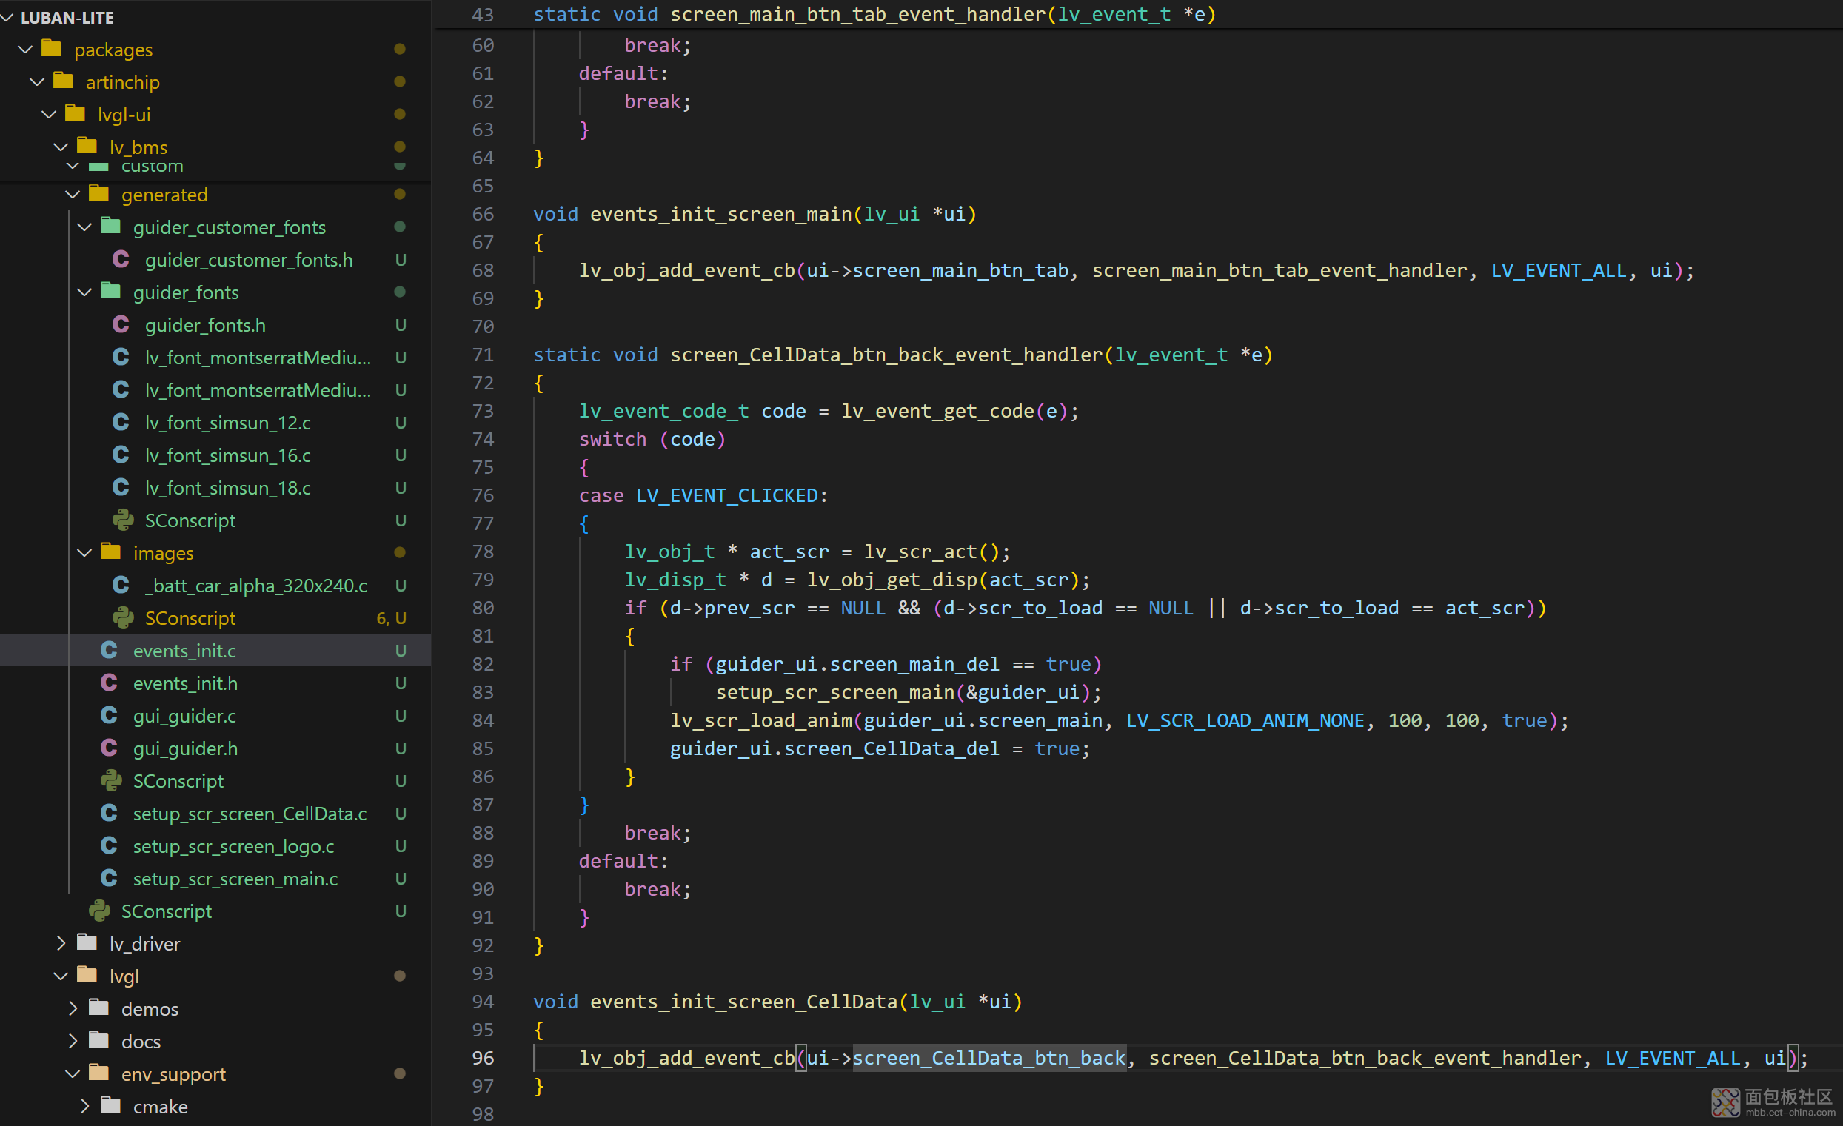This screenshot has width=1843, height=1126.
Task: Click the Python icon of SConscript under guider_fonts
Action: [123, 520]
